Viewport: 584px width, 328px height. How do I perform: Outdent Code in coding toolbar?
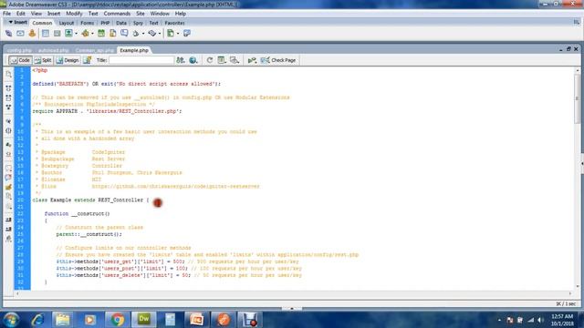pyautogui.click(x=8, y=229)
